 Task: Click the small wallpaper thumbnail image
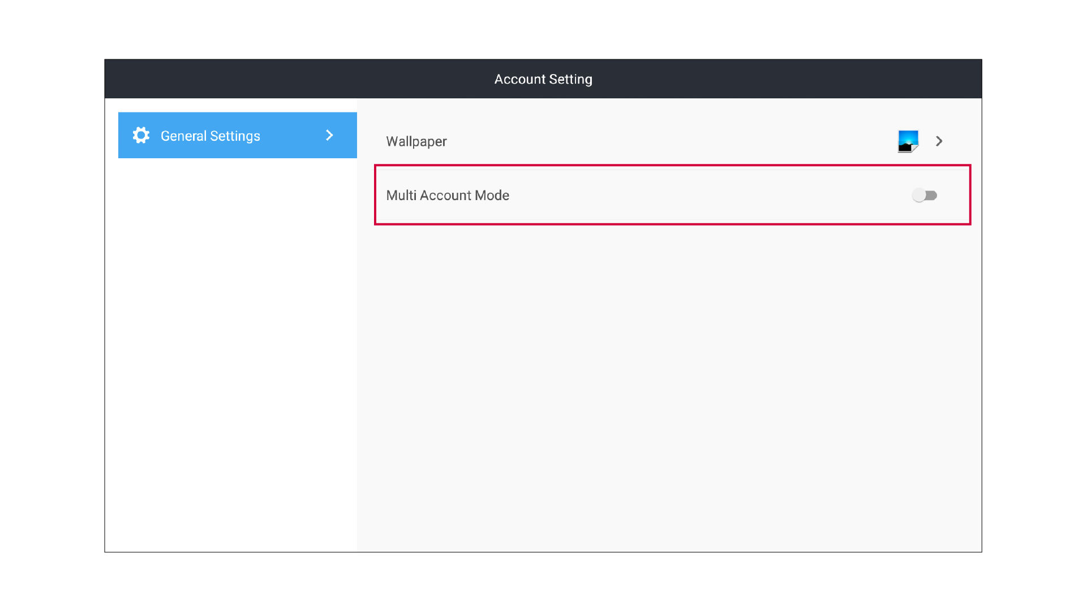(908, 141)
